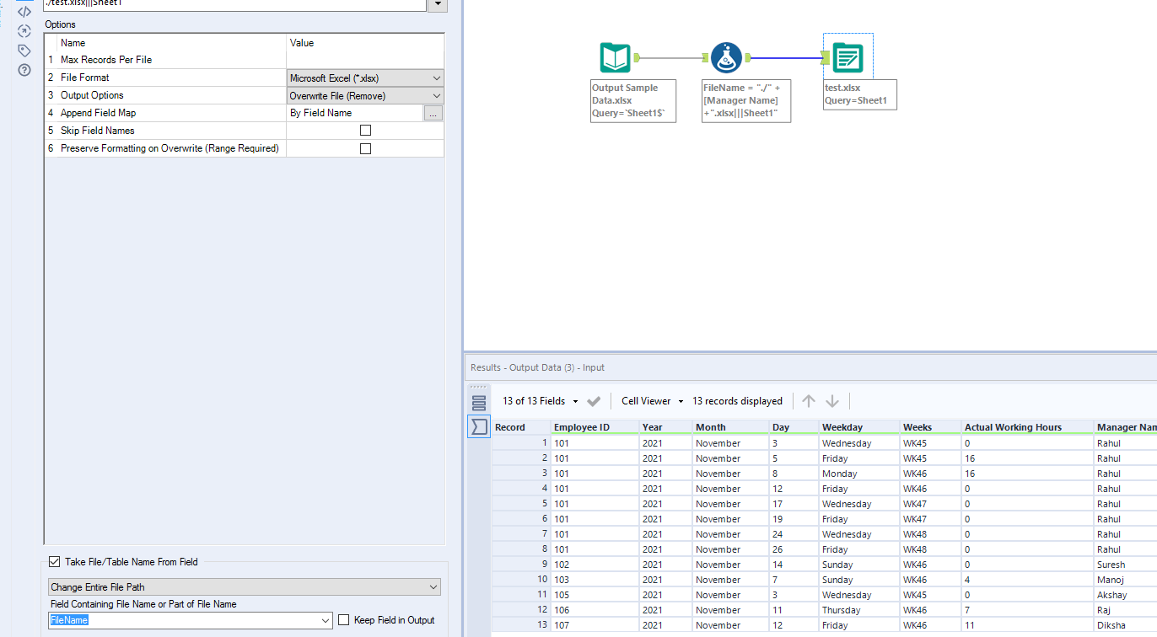The image size is (1157, 637).
Task: Open the 13 of 13 Fields menu
Action: [x=540, y=401]
